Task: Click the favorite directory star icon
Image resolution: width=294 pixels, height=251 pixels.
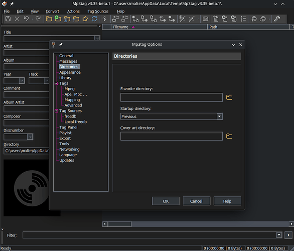Action: click(x=85, y=19)
